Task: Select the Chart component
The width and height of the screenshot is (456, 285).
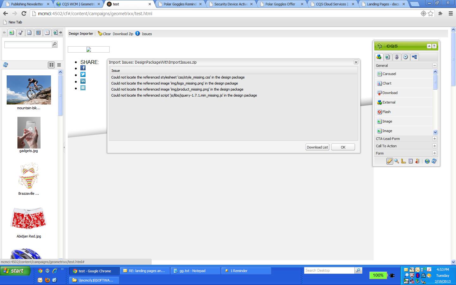Action: 404,83
